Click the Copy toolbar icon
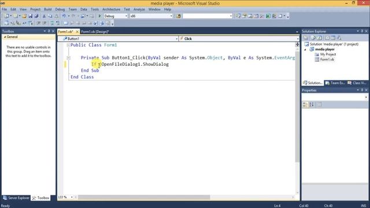The width and height of the screenshot is (370, 208). click(50, 16)
